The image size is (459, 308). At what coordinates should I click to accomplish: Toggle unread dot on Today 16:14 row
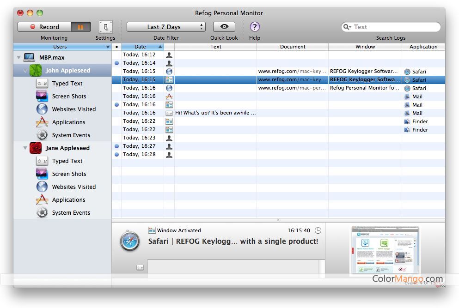click(x=116, y=63)
